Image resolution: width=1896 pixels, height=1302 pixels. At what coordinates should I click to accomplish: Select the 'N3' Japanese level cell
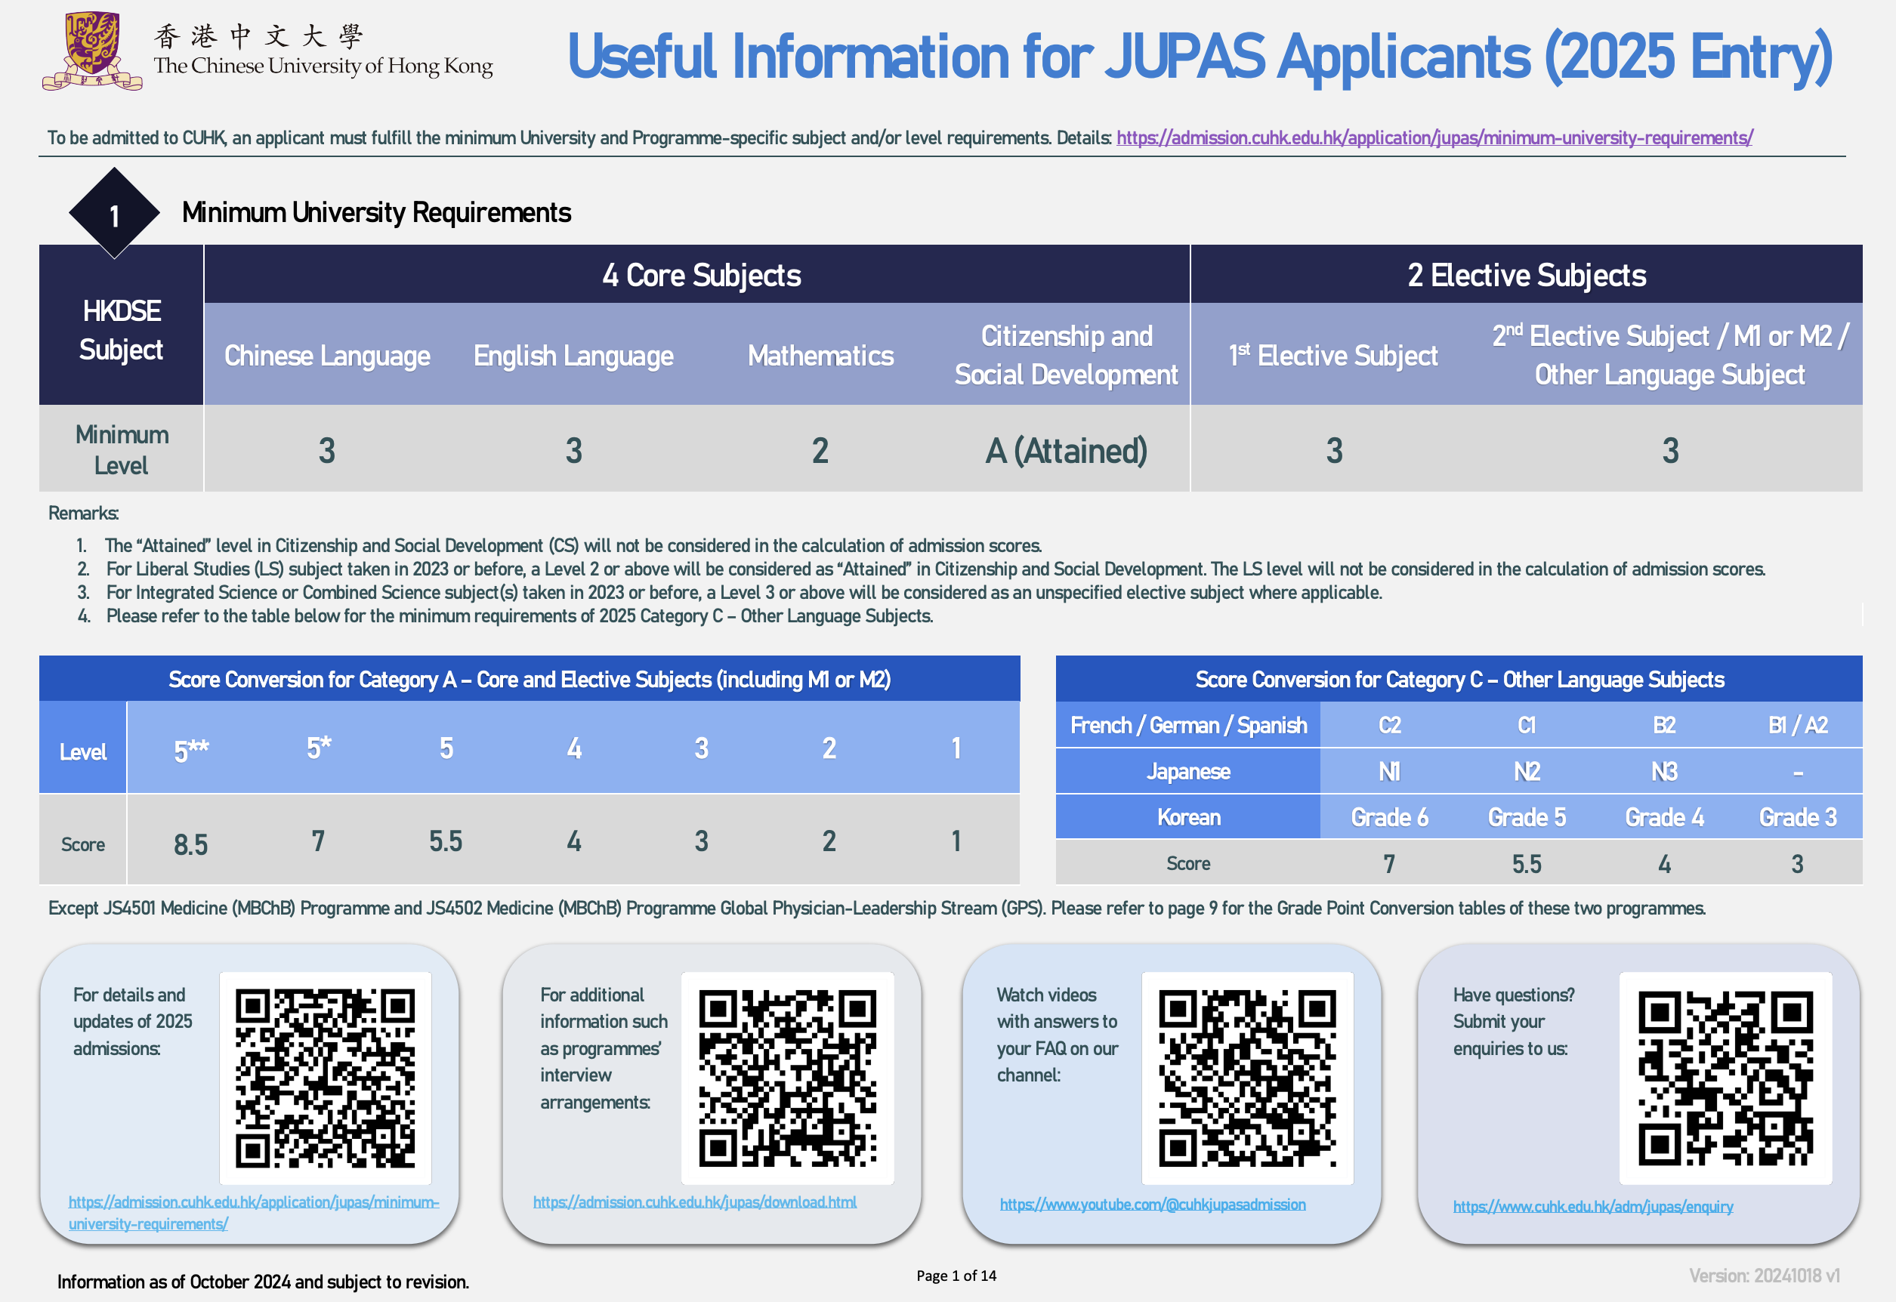[1664, 771]
